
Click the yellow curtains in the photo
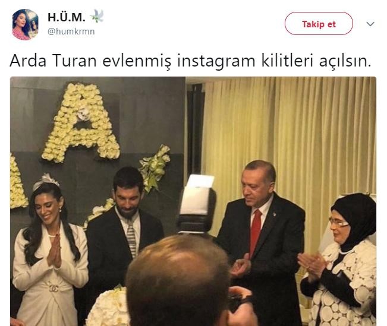point(289,138)
